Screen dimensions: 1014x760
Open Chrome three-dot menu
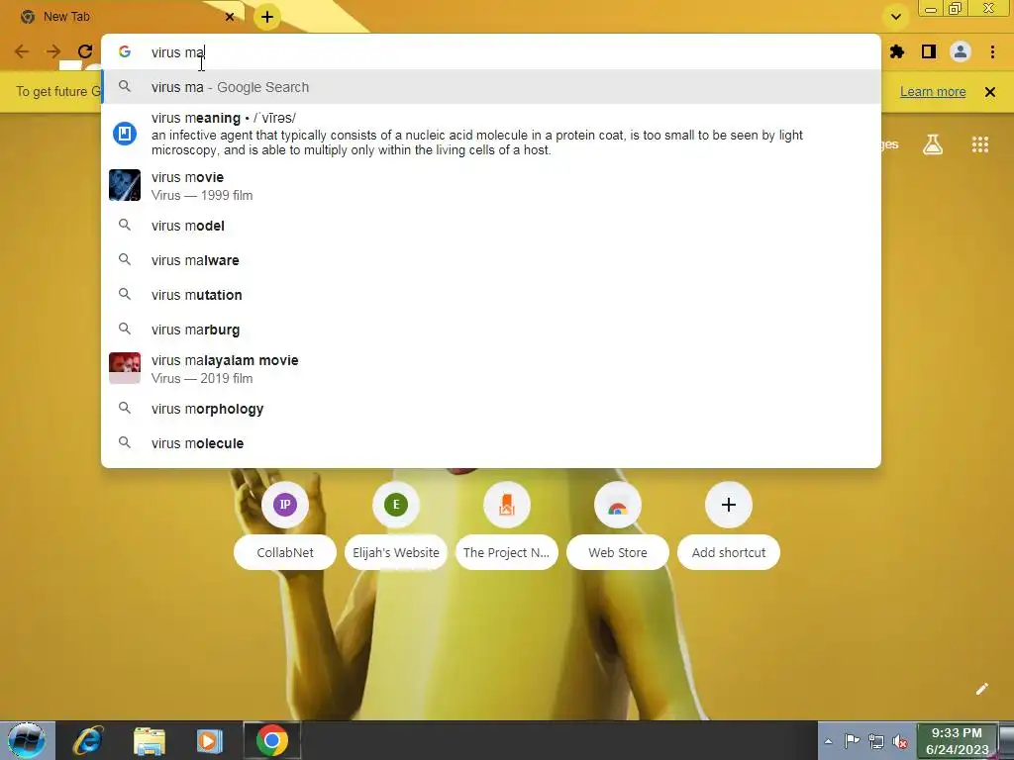pyautogui.click(x=992, y=51)
